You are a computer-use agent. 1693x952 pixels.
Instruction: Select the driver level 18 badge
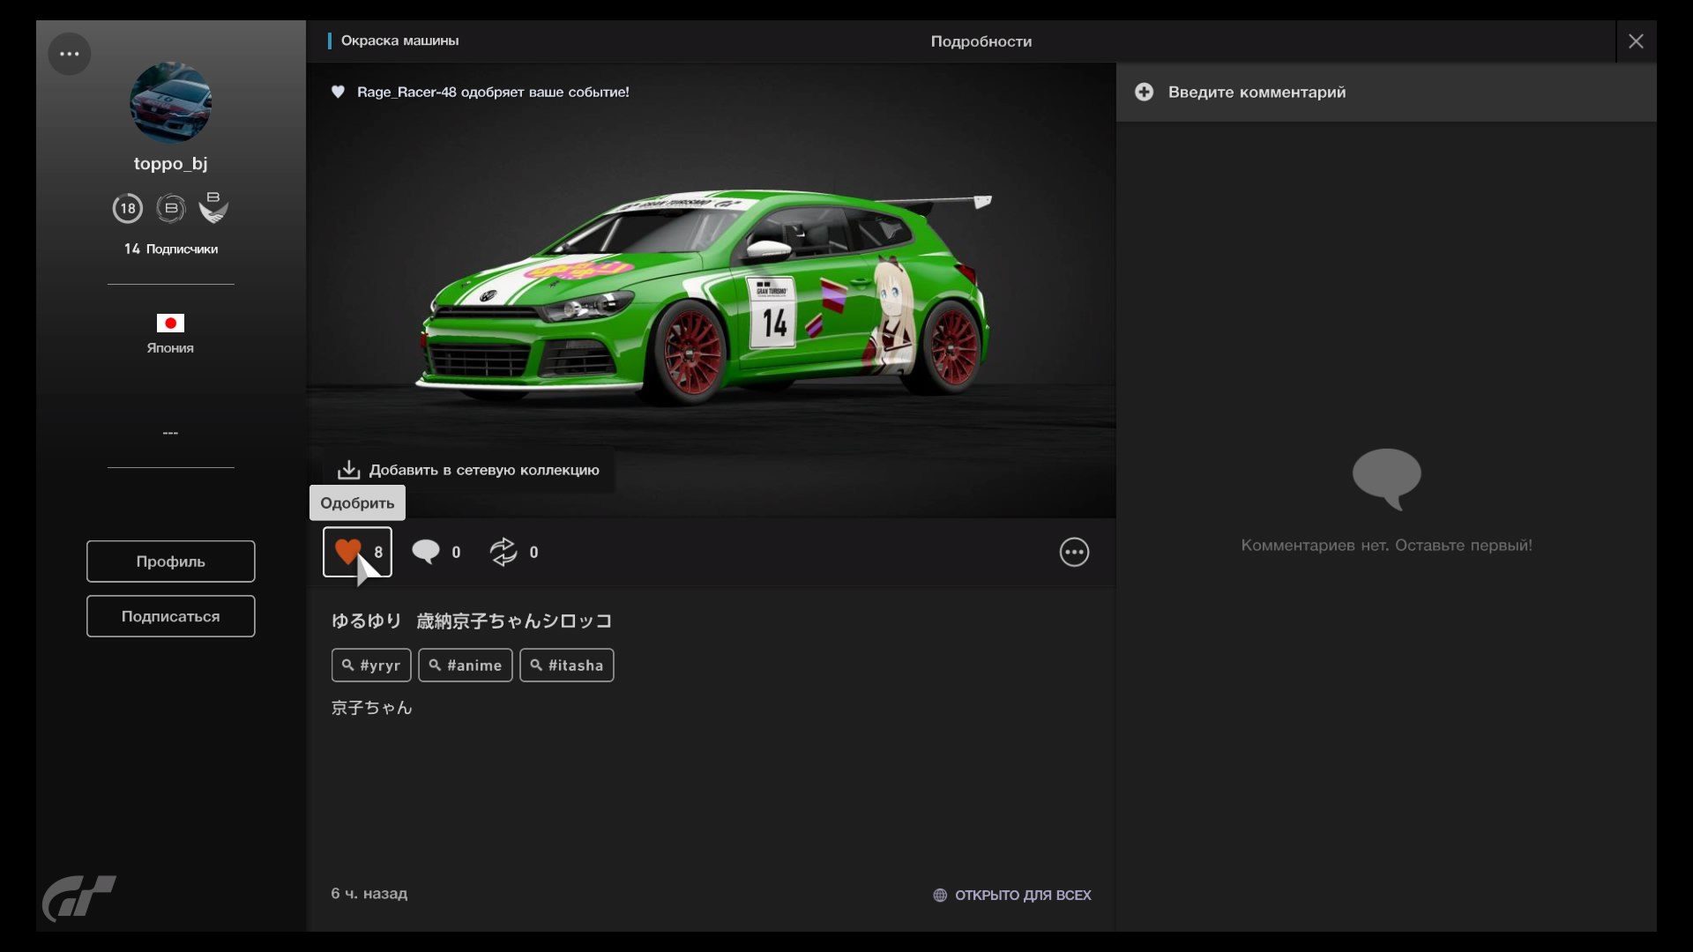click(x=128, y=209)
